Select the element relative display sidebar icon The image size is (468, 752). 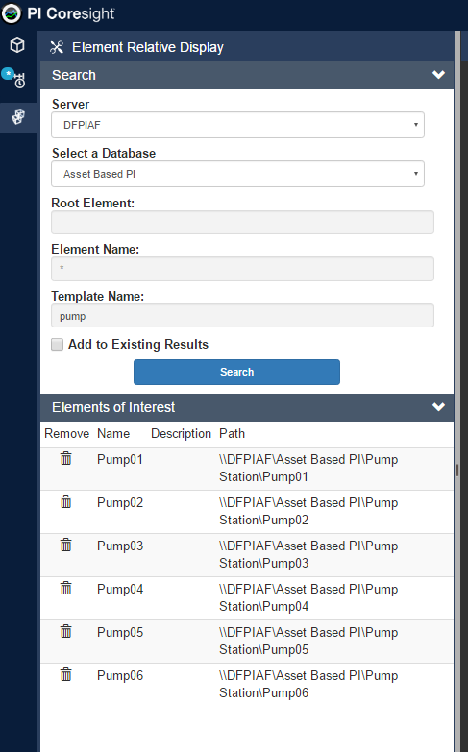pos(18,117)
